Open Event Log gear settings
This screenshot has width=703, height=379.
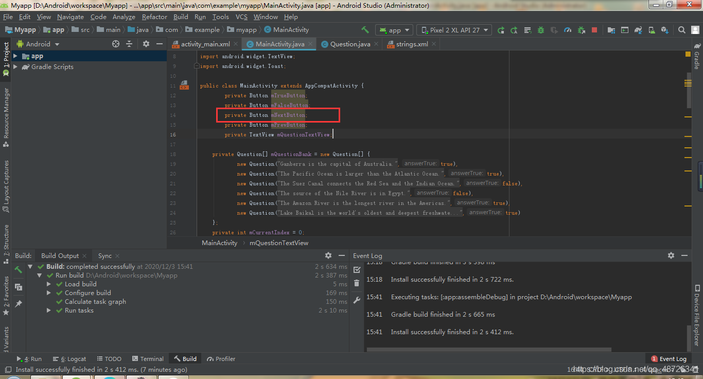[x=671, y=255]
